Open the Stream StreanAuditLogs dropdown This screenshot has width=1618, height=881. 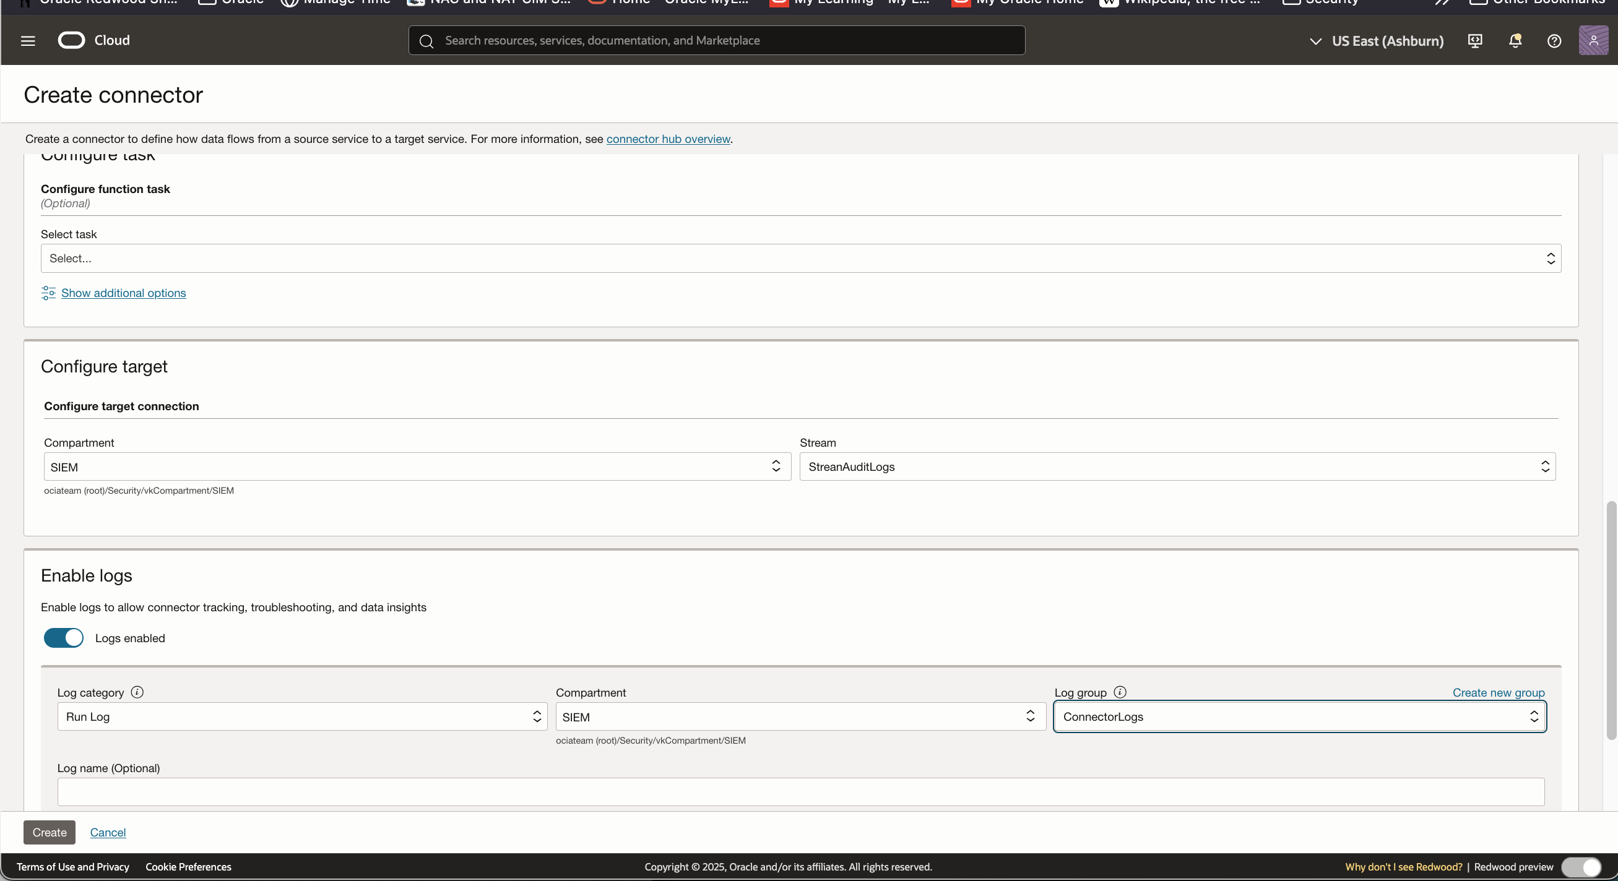1177,466
